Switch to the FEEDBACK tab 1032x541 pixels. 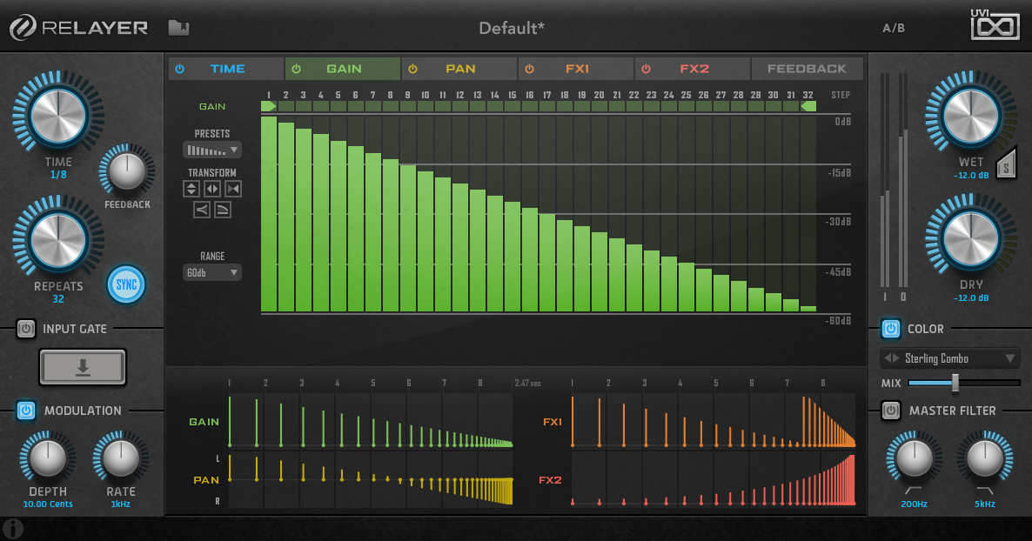pyautogui.click(x=807, y=69)
